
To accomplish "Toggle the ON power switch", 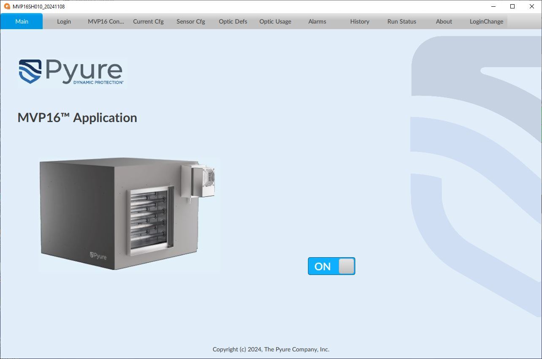I will coord(332,266).
